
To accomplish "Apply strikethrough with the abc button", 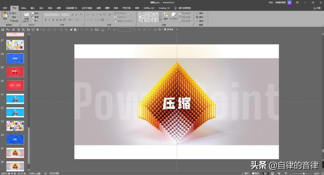I will coord(61,20).
